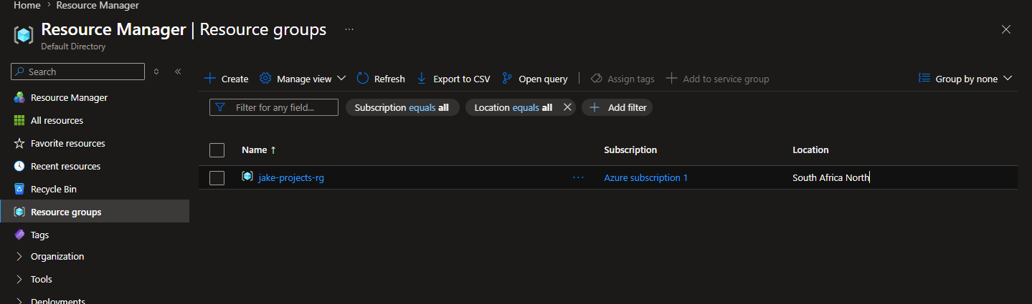This screenshot has height=304, width=1032.
Task: Open the jake-projects-rg resource group link
Action: coord(291,177)
